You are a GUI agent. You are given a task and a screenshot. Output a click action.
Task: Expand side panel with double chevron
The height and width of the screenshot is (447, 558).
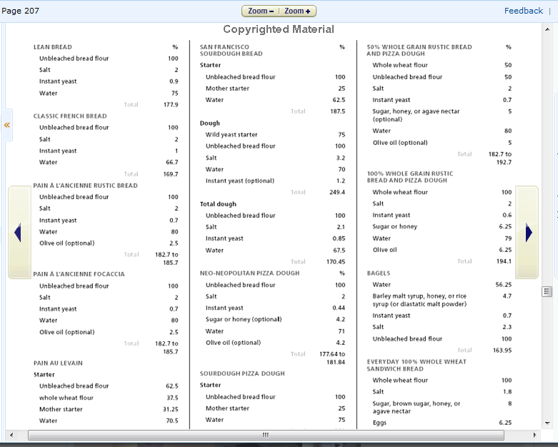click(6, 125)
